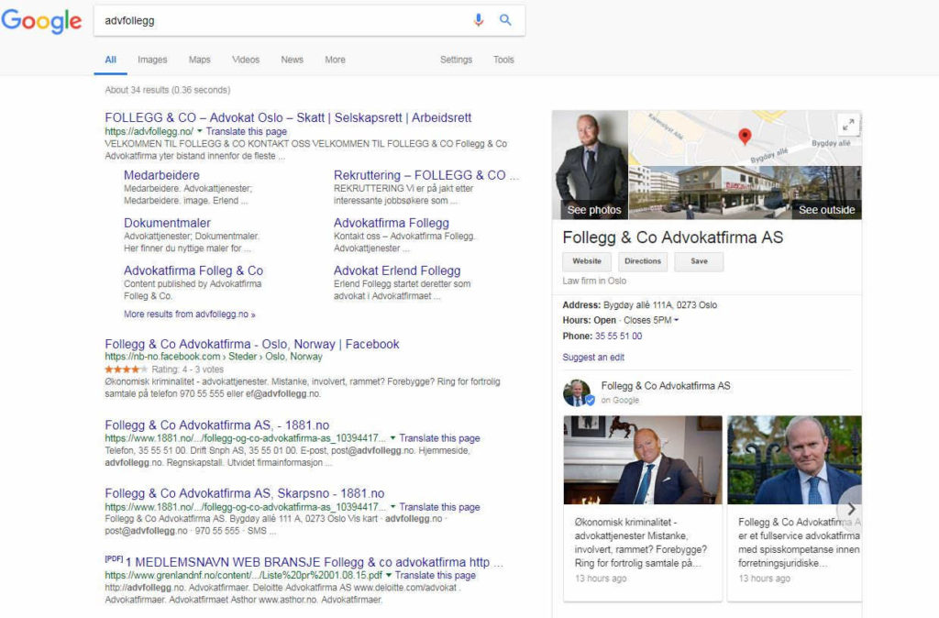
Task: Switch to the Images tab
Action: click(x=152, y=59)
